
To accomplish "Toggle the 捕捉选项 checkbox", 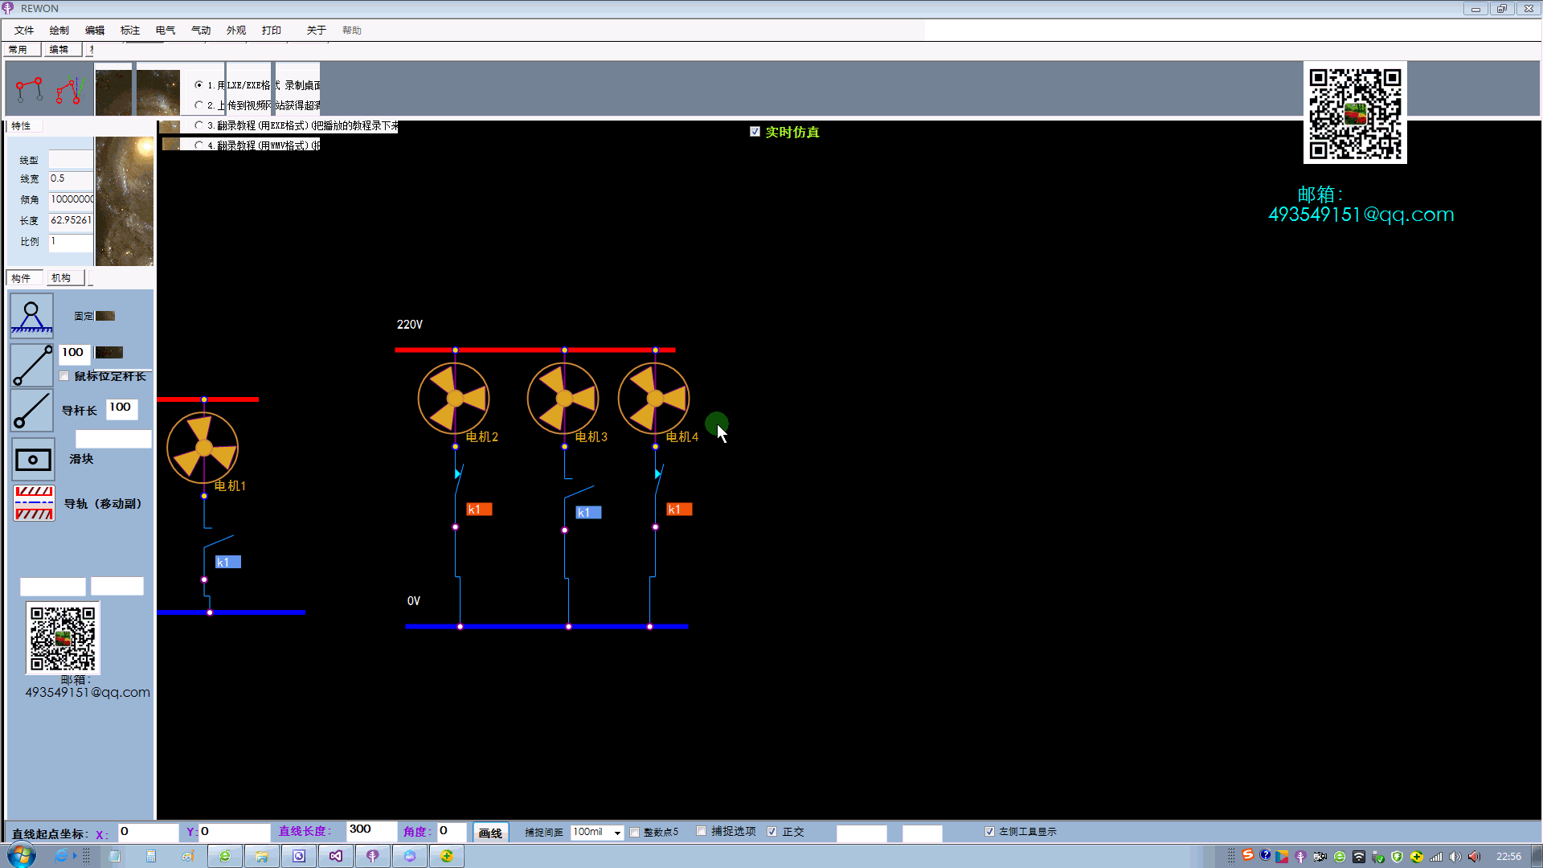I will 702,831.
